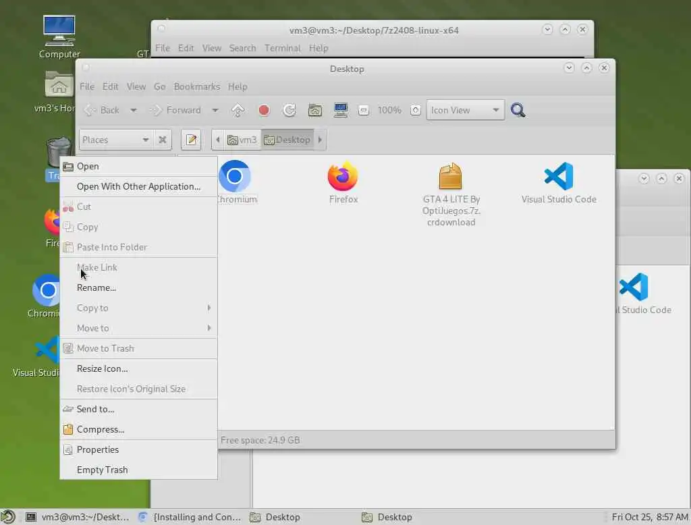Choose Rename from context menu

coord(139,288)
